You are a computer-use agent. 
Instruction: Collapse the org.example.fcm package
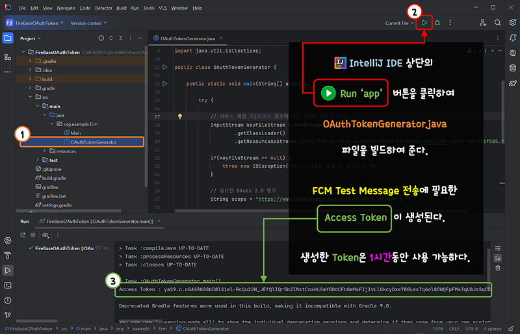(x=52, y=123)
